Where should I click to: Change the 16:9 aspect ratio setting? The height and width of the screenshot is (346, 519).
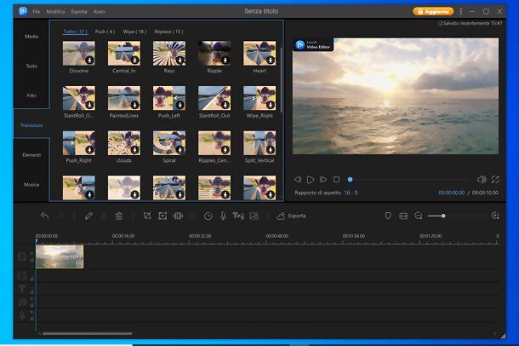[351, 193]
